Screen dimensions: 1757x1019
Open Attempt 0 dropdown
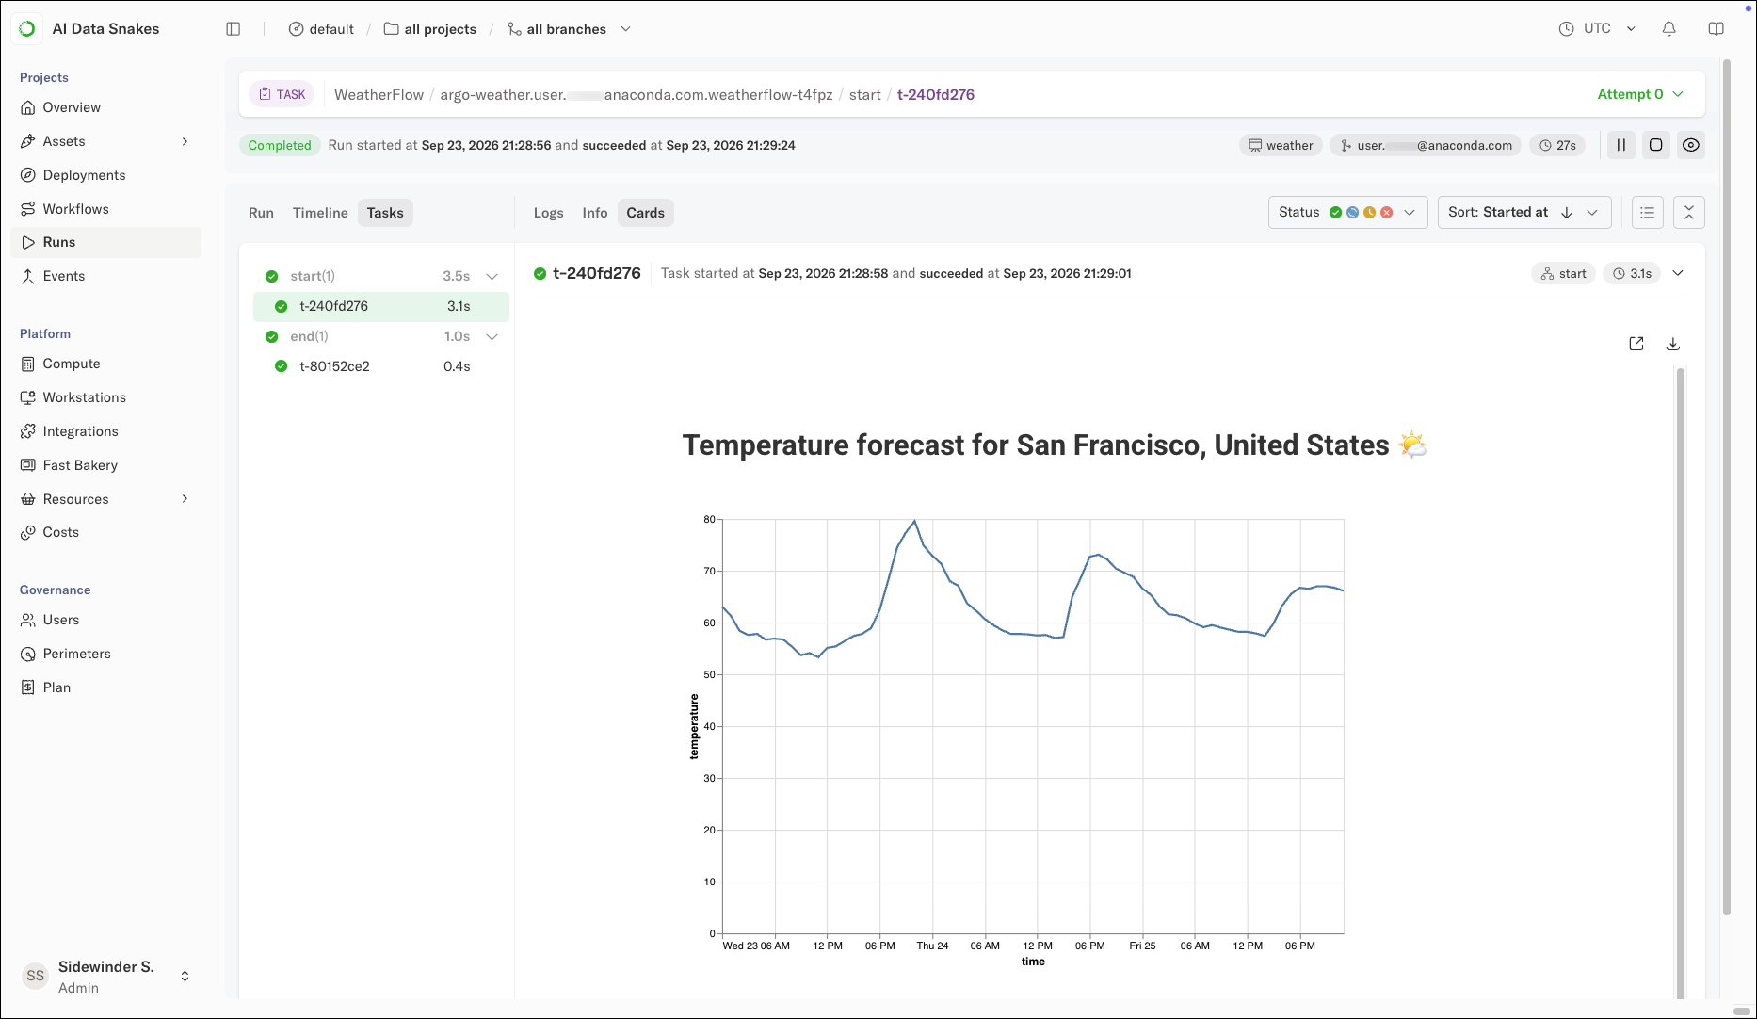(1640, 94)
